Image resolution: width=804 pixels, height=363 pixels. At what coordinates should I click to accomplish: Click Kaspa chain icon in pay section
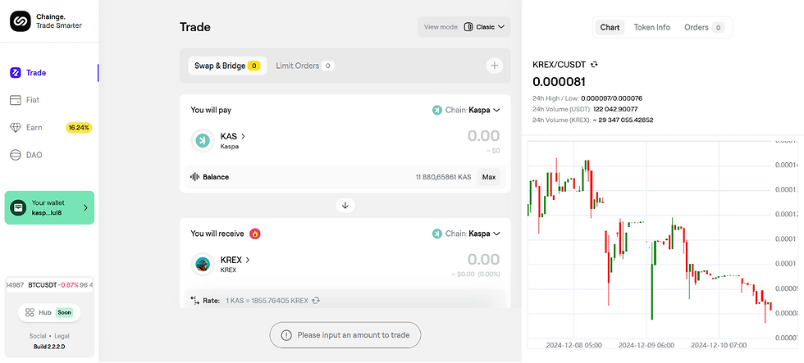[x=436, y=110]
